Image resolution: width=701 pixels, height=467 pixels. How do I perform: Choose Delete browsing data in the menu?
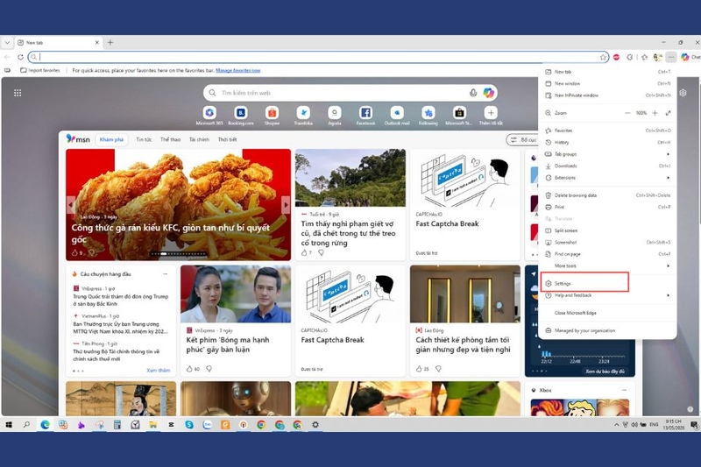pyautogui.click(x=607, y=195)
